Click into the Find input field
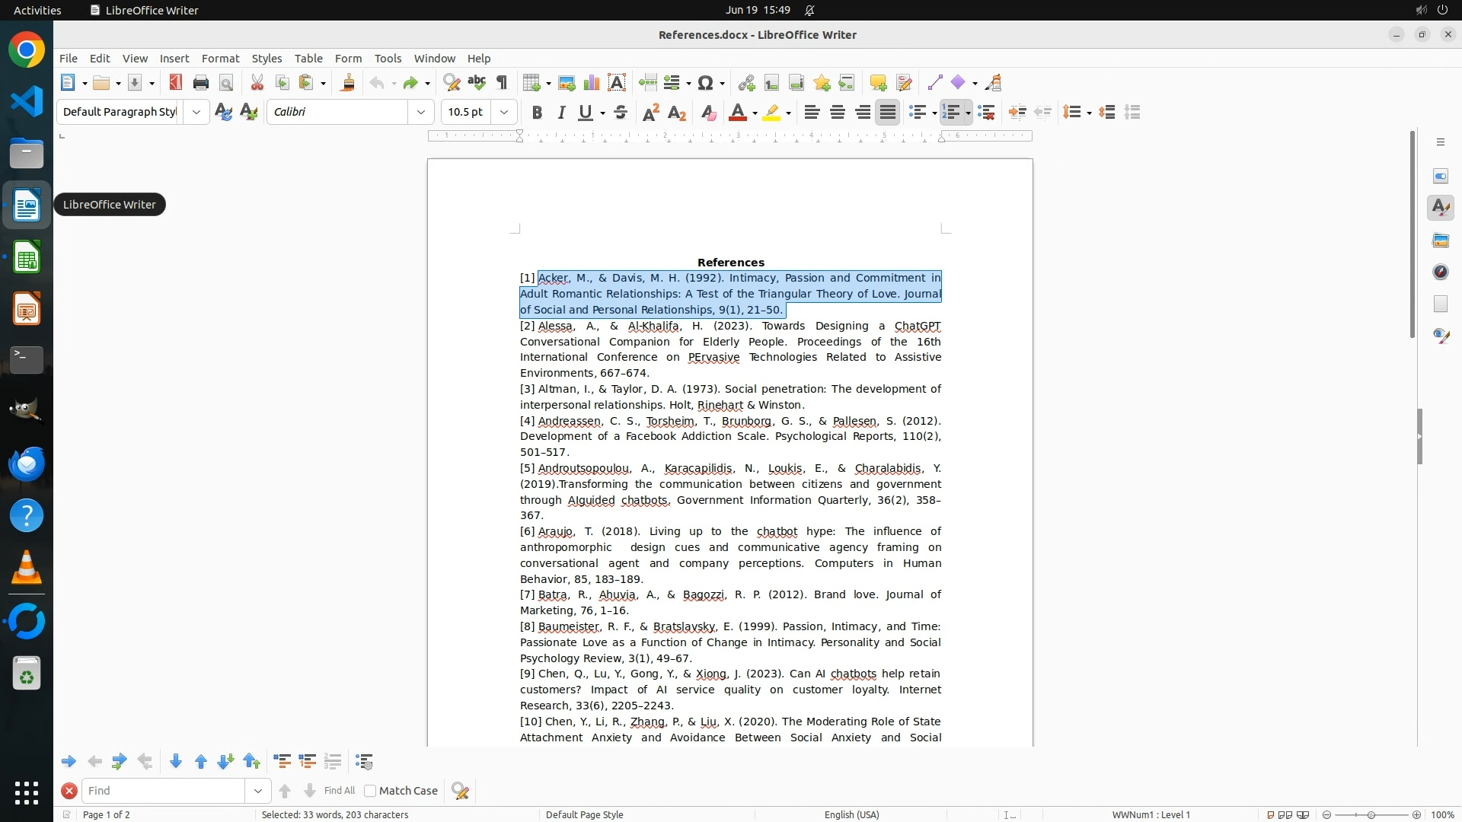The height and width of the screenshot is (822, 1462). (164, 791)
